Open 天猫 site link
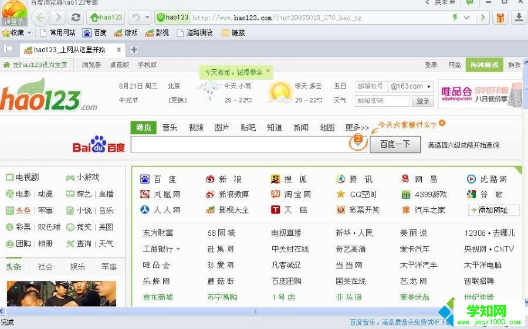 [x=289, y=210]
